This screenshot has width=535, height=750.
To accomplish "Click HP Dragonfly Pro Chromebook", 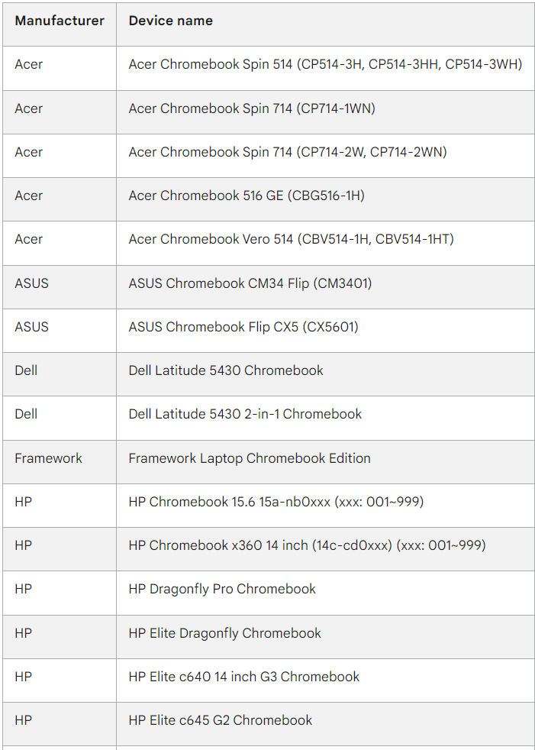I will [222, 589].
